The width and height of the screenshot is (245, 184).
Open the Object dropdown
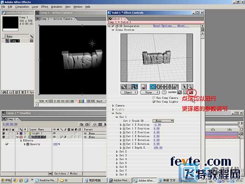pyautogui.click(x=129, y=93)
